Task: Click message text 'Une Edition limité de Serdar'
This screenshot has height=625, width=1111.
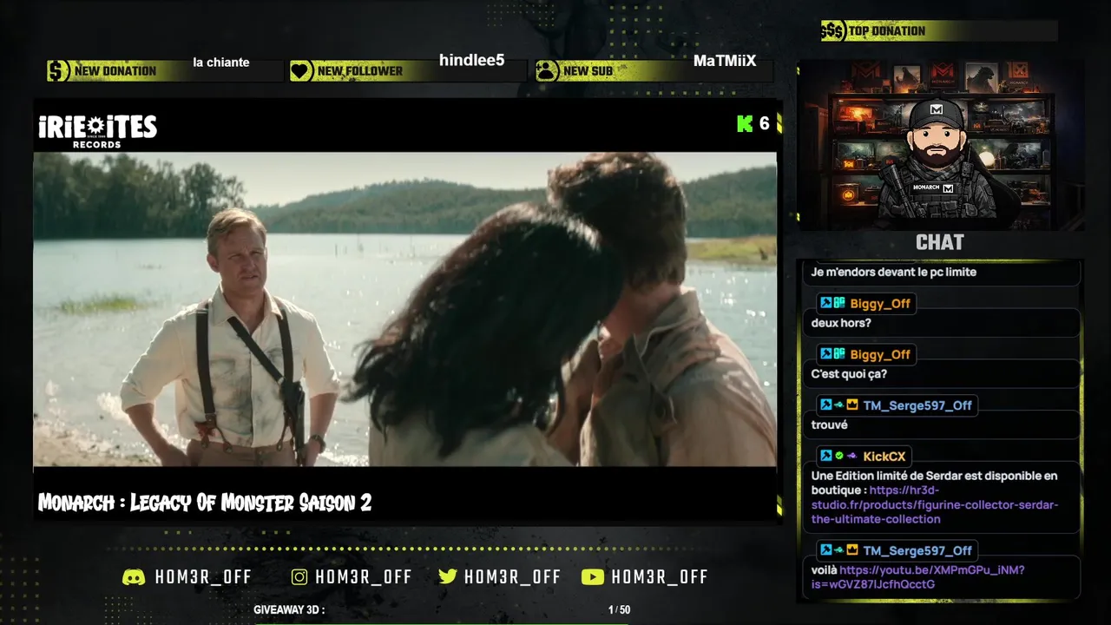Action: (885, 476)
